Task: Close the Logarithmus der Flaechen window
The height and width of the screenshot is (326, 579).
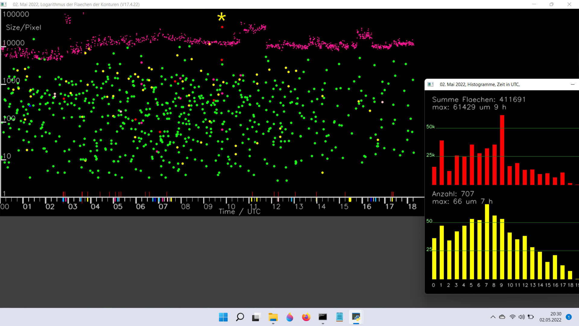Action: click(x=569, y=4)
